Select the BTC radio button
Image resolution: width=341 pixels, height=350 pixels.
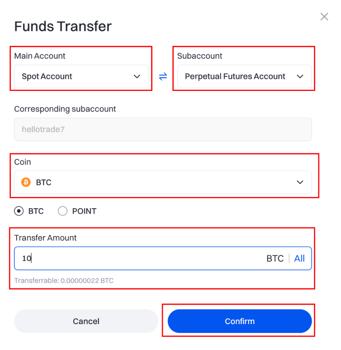[19, 211]
